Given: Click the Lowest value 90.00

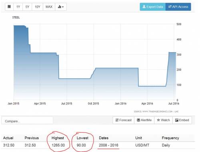Looking at the screenshot, I should tap(81, 145).
